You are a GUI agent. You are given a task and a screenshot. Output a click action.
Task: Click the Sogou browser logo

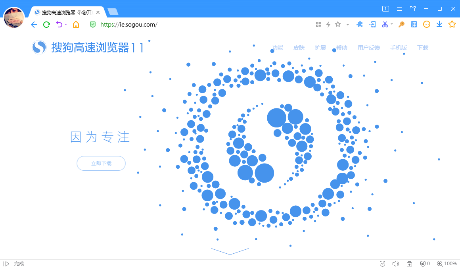(39, 47)
